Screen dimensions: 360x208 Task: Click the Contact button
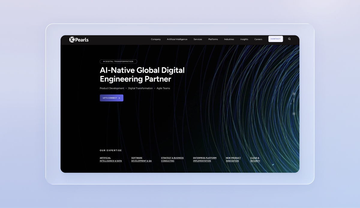click(x=276, y=39)
